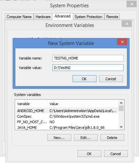Cancel the New System Variable dialog
Image resolution: width=139 pixels, height=163 pixels.
(x=111, y=79)
